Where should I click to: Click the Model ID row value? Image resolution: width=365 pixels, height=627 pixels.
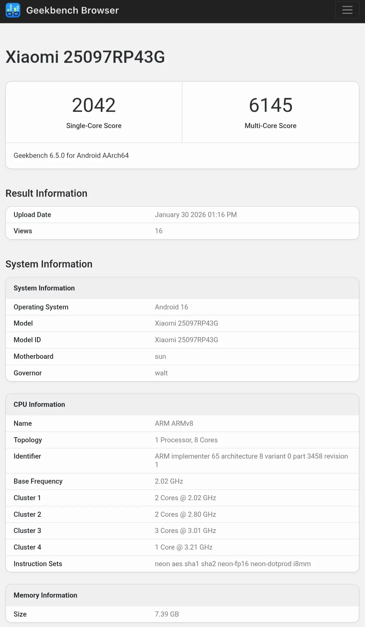tap(186, 340)
